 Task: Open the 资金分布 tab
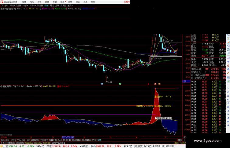tap(20, 143)
